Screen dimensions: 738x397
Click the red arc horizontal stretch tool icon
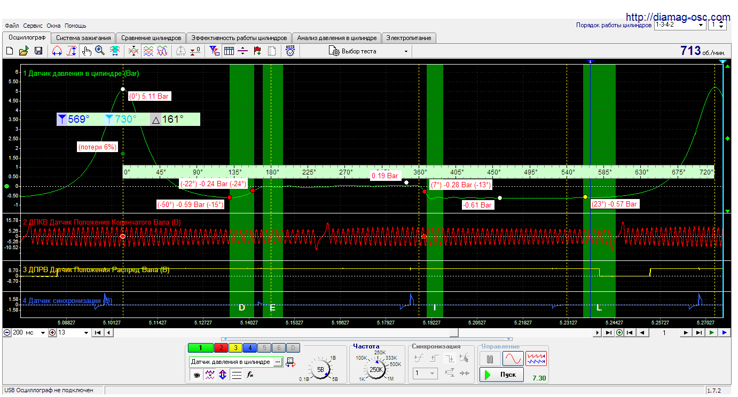pos(57,51)
